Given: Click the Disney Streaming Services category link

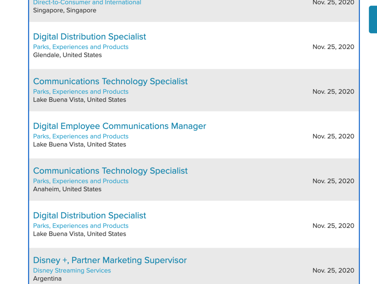Looking at the screenshot, I should pos(72,271).
